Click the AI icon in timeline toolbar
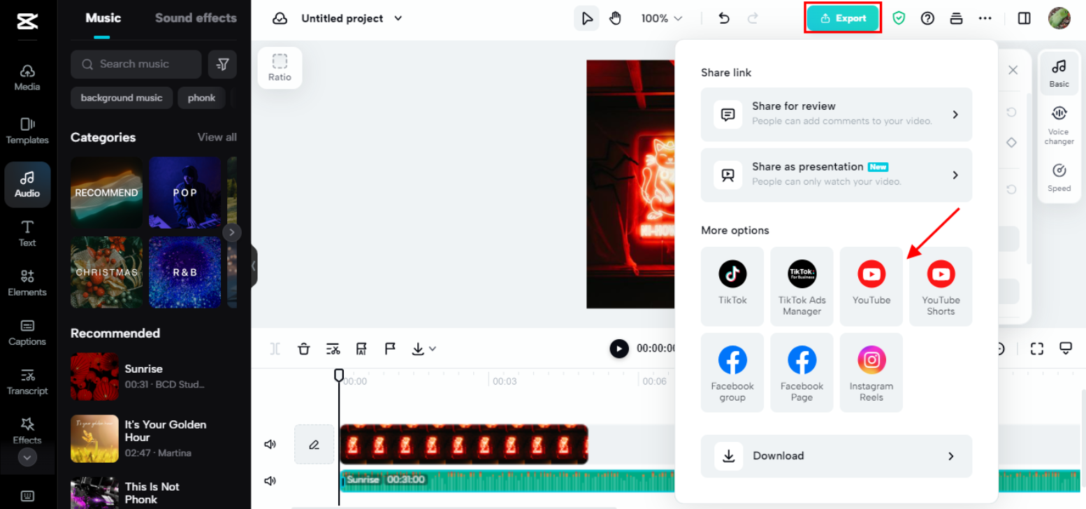The height and width of the screenshot is (509, 1086). coord(361,348)
